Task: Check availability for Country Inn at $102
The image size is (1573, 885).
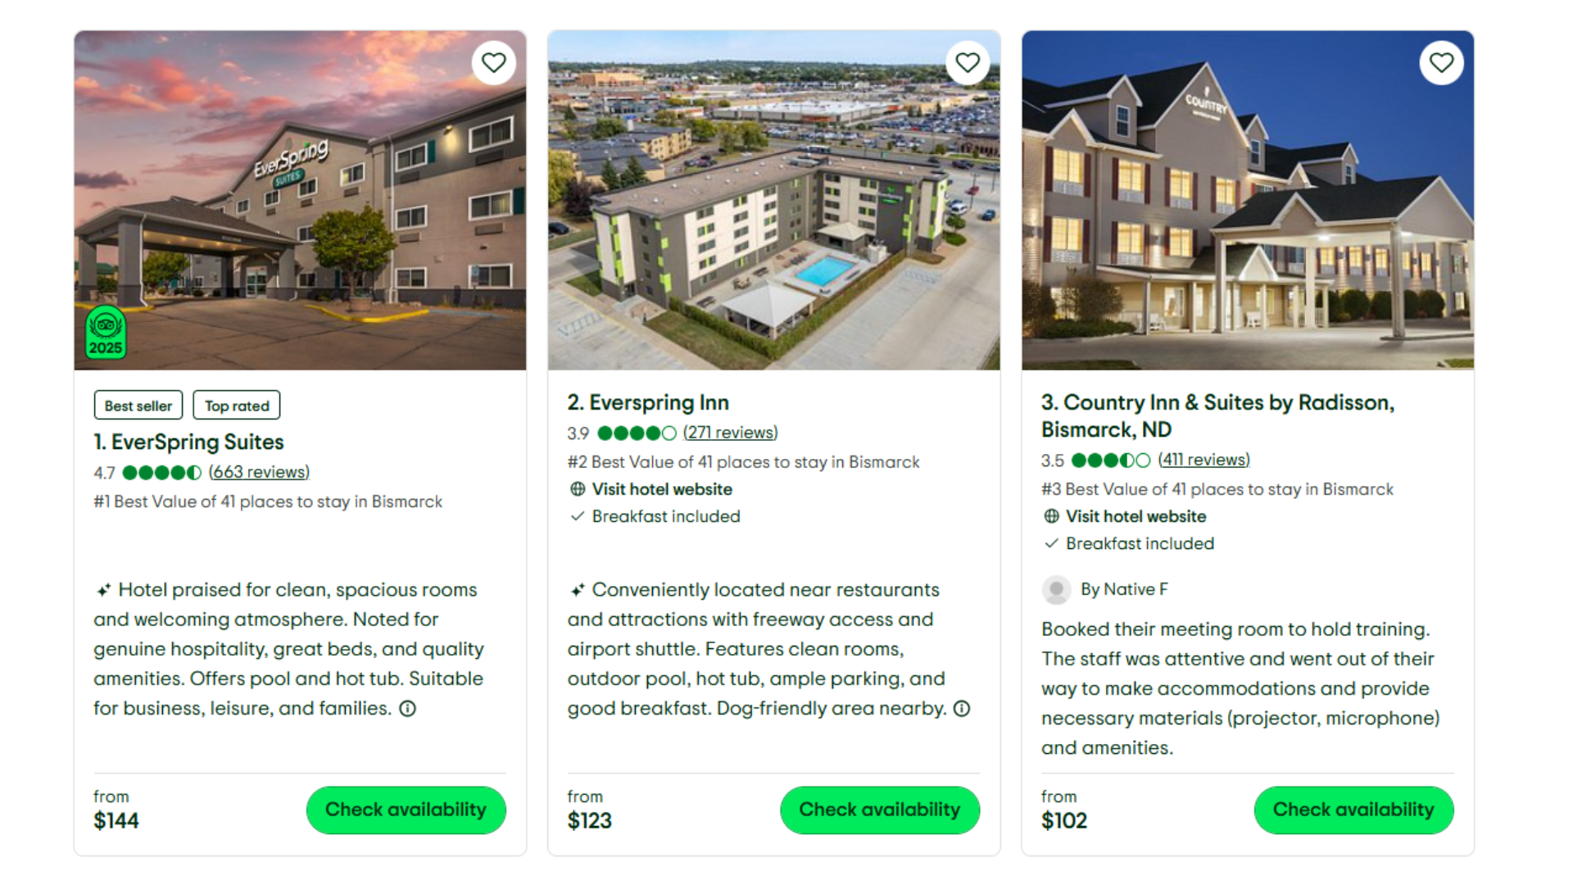Action: click(1353, 810)
